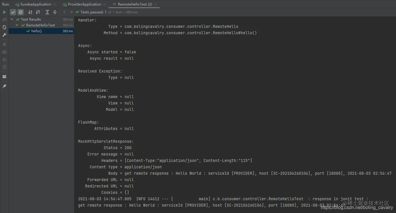This screenshot has height=213, width=396.
Task: Click hello() duration '383 ms'
Action: (68, 31)
